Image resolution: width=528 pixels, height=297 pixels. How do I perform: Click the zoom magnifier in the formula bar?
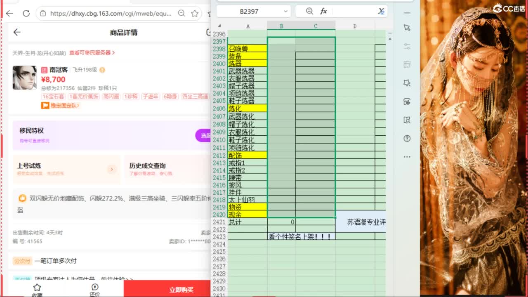(x=309, y=11)
